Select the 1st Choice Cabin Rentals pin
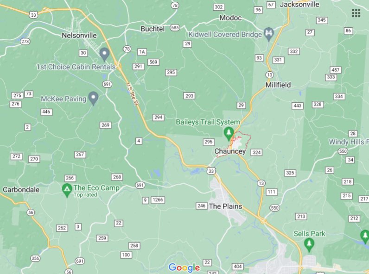Image resolution: width=369 pixels, height=274 pixels. (104, 55)
